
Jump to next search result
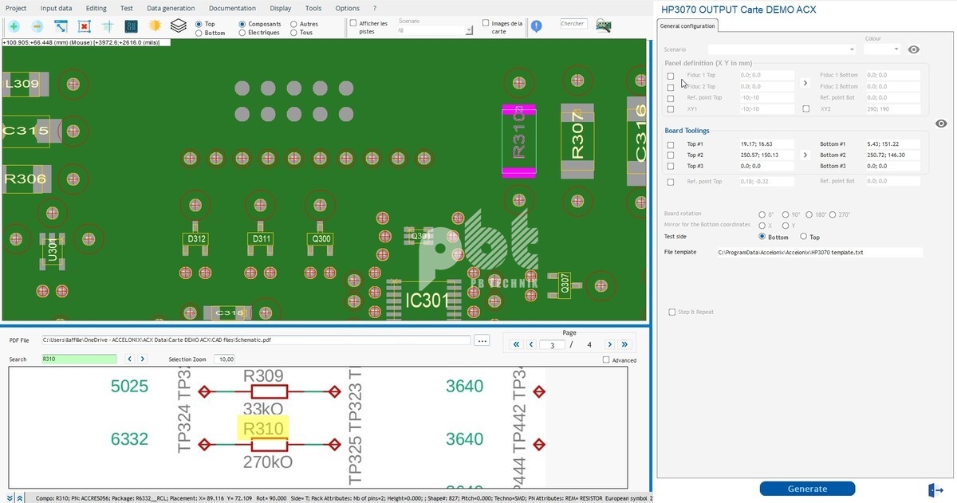[142, 360]
